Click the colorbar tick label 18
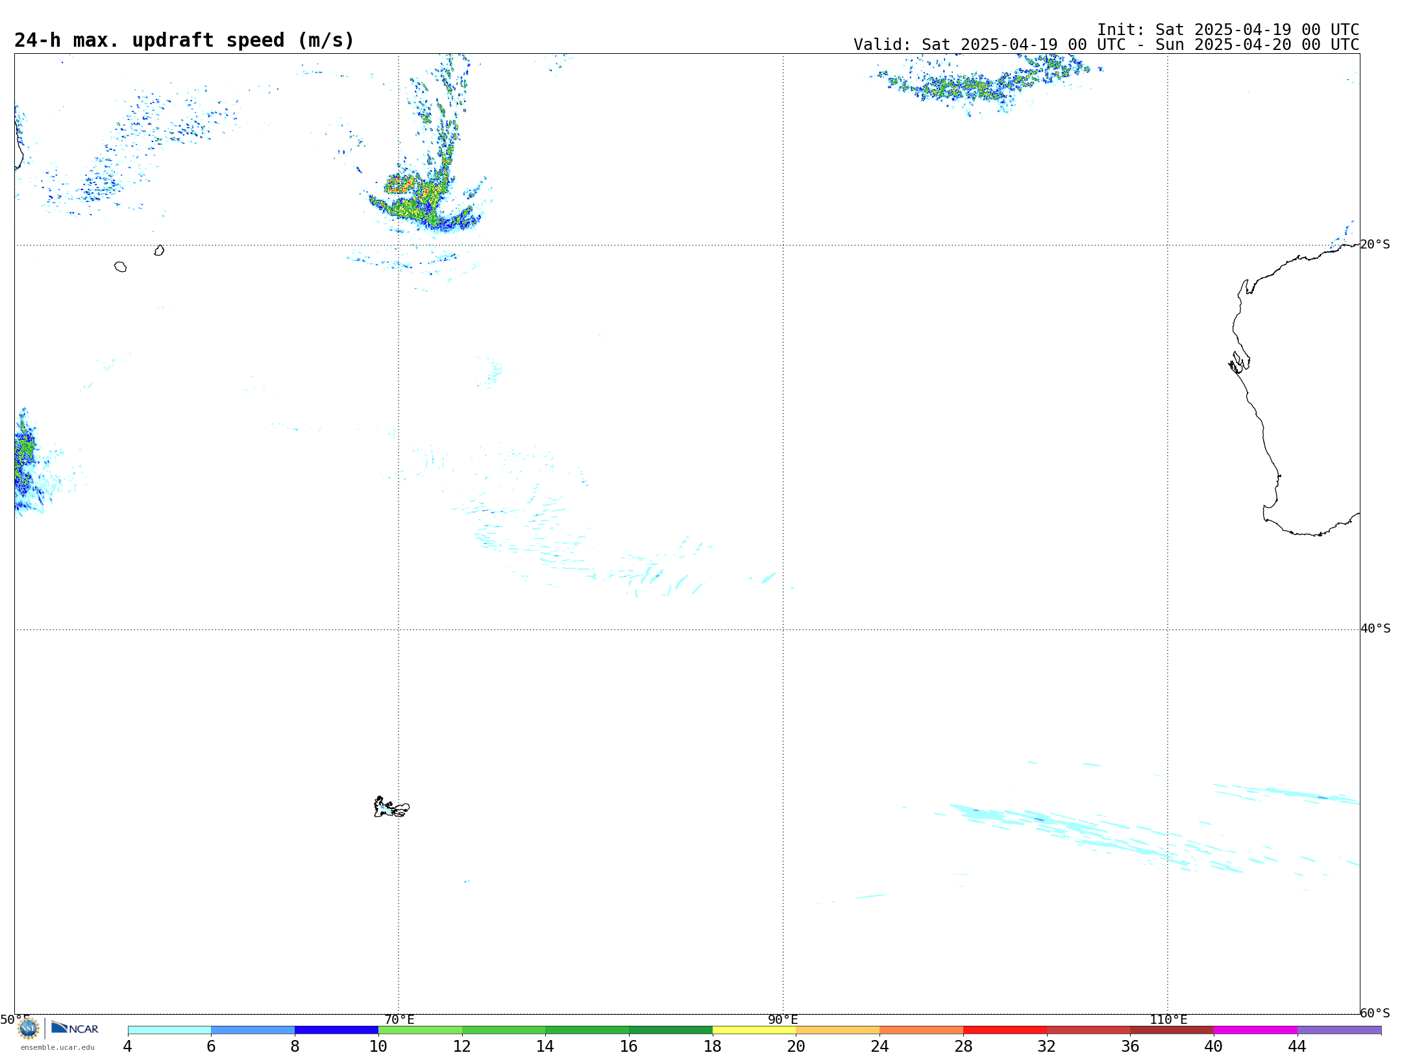This screenshot has height=1055, width=1402. (713, 1047)
